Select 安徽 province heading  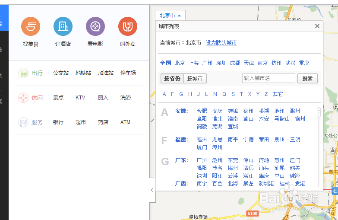tap(181, 111)
